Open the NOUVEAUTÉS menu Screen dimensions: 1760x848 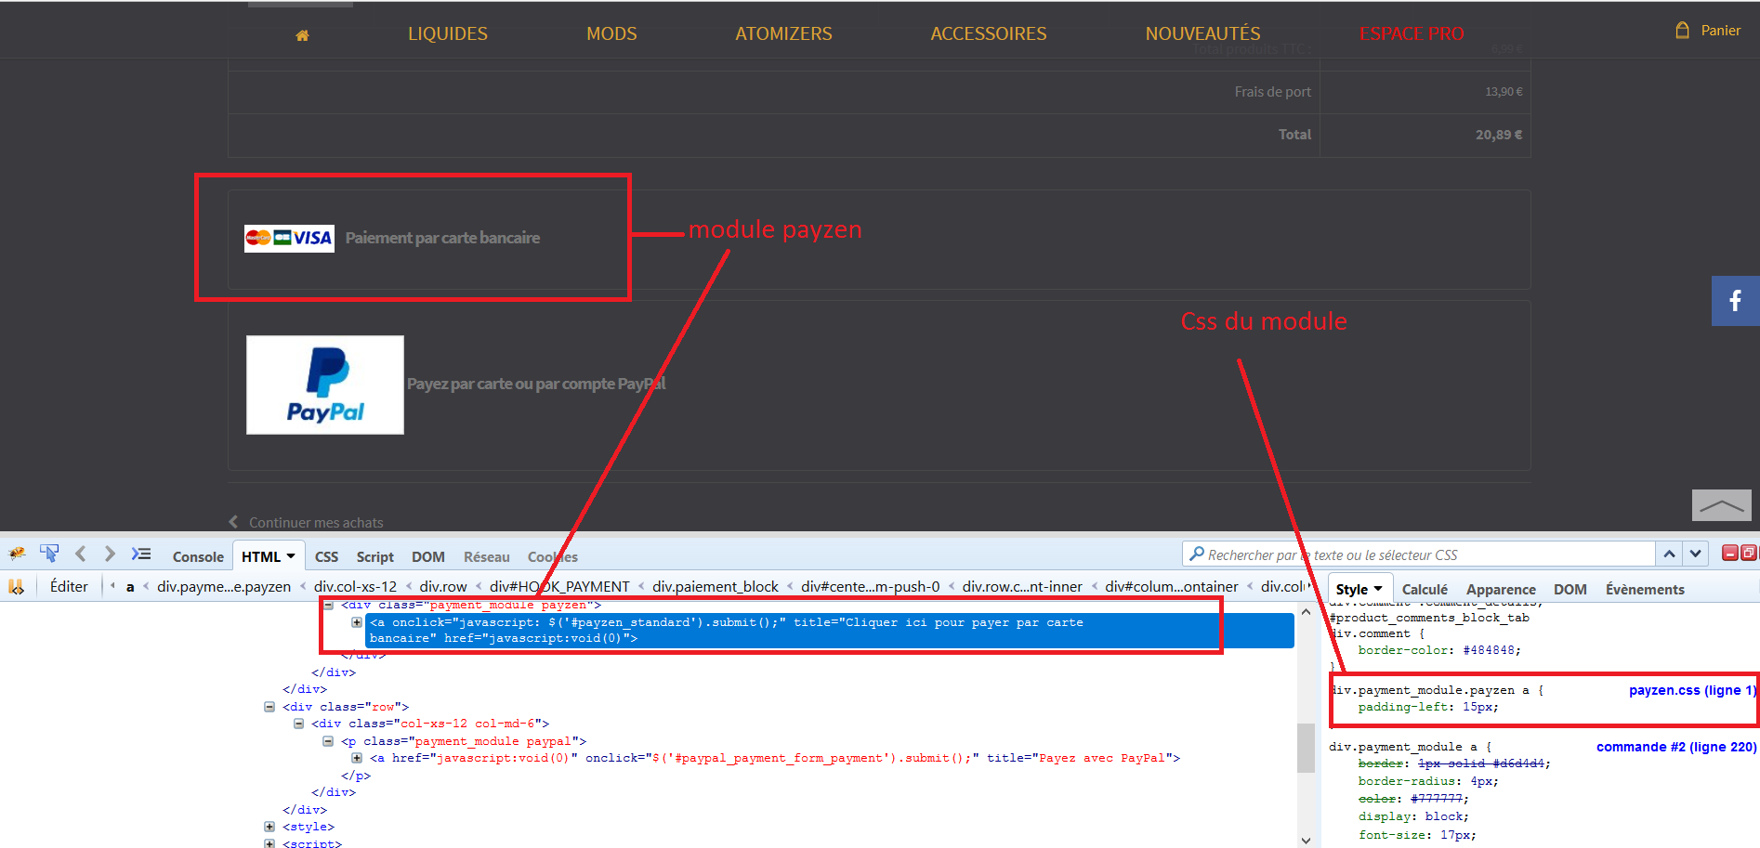(1203, 33)
